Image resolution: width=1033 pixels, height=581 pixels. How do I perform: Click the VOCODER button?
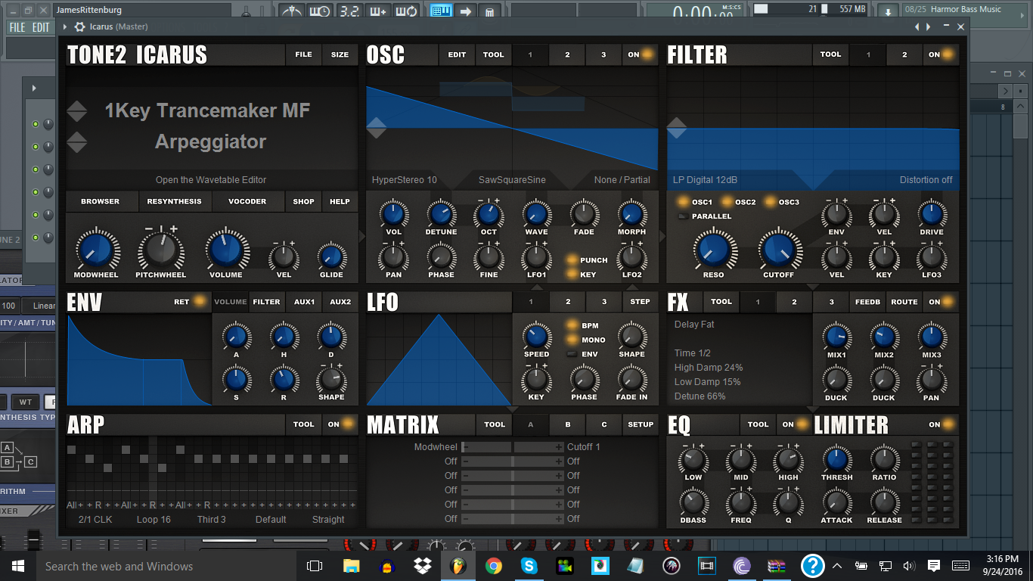pyautogui.click(x=247, y=201)
